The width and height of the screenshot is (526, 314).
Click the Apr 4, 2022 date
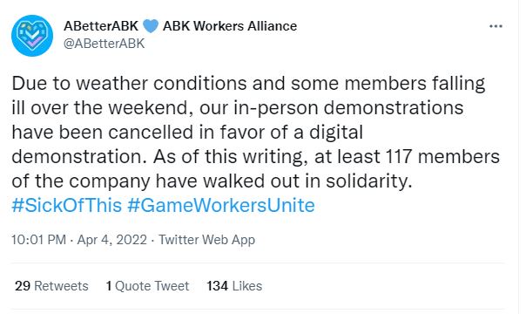[x=112, y=240]
